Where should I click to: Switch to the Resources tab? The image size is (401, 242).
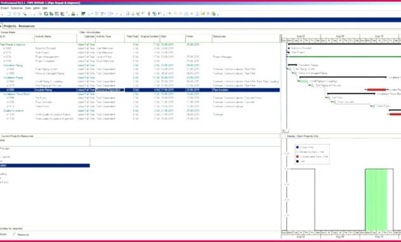coord(27,26)
